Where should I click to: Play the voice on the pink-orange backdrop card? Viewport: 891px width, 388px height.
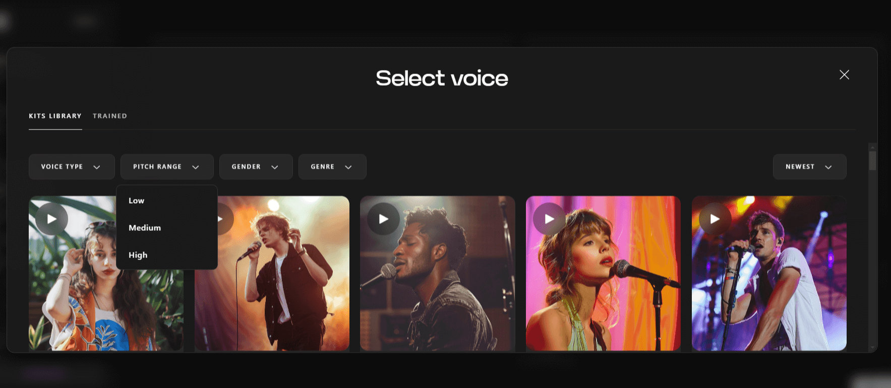[549, 219]
